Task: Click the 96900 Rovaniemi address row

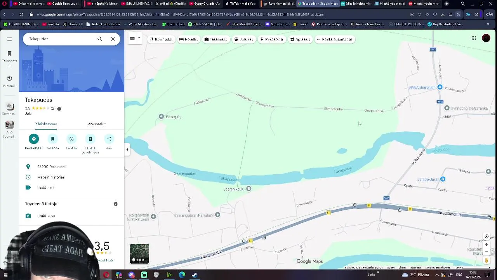Action: (x=71, y=166)
